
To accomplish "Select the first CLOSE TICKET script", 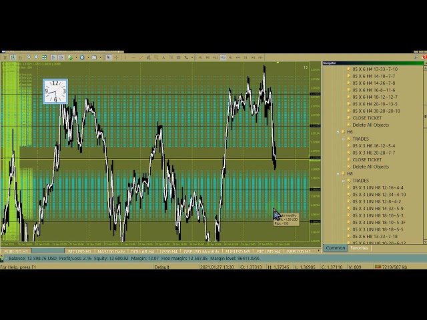I will pos(367,118).
